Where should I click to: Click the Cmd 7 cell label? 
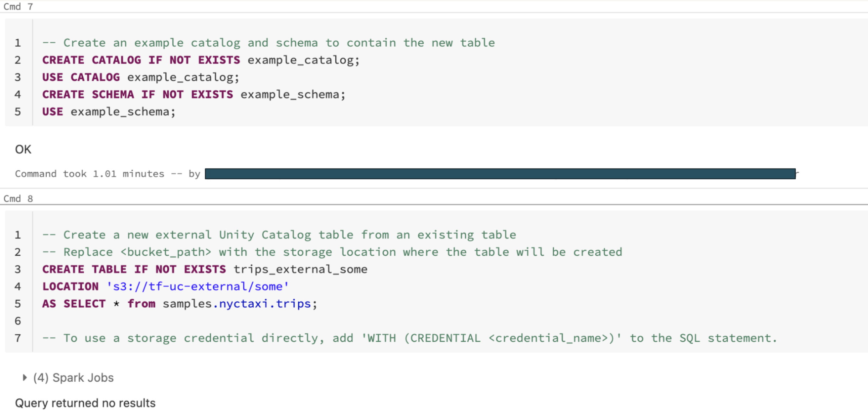click(x=18, y=7)
